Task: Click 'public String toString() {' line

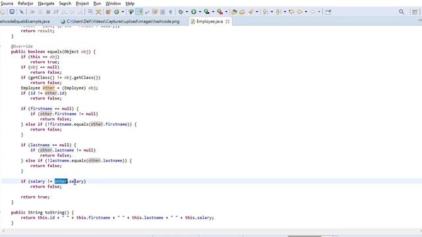Action: tap(42, 212)
